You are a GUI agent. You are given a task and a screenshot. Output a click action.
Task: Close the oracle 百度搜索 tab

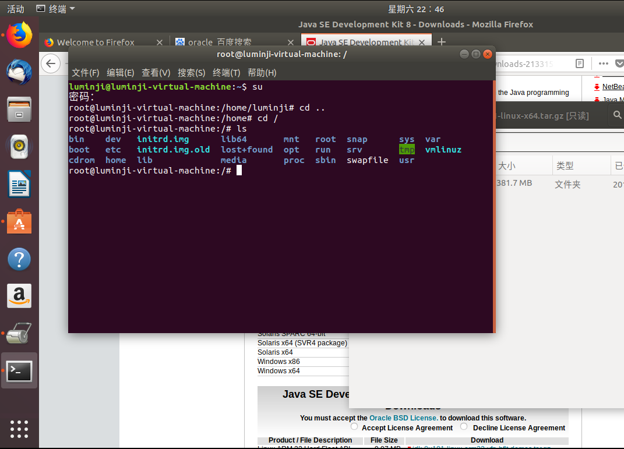(x=291, y=42)
